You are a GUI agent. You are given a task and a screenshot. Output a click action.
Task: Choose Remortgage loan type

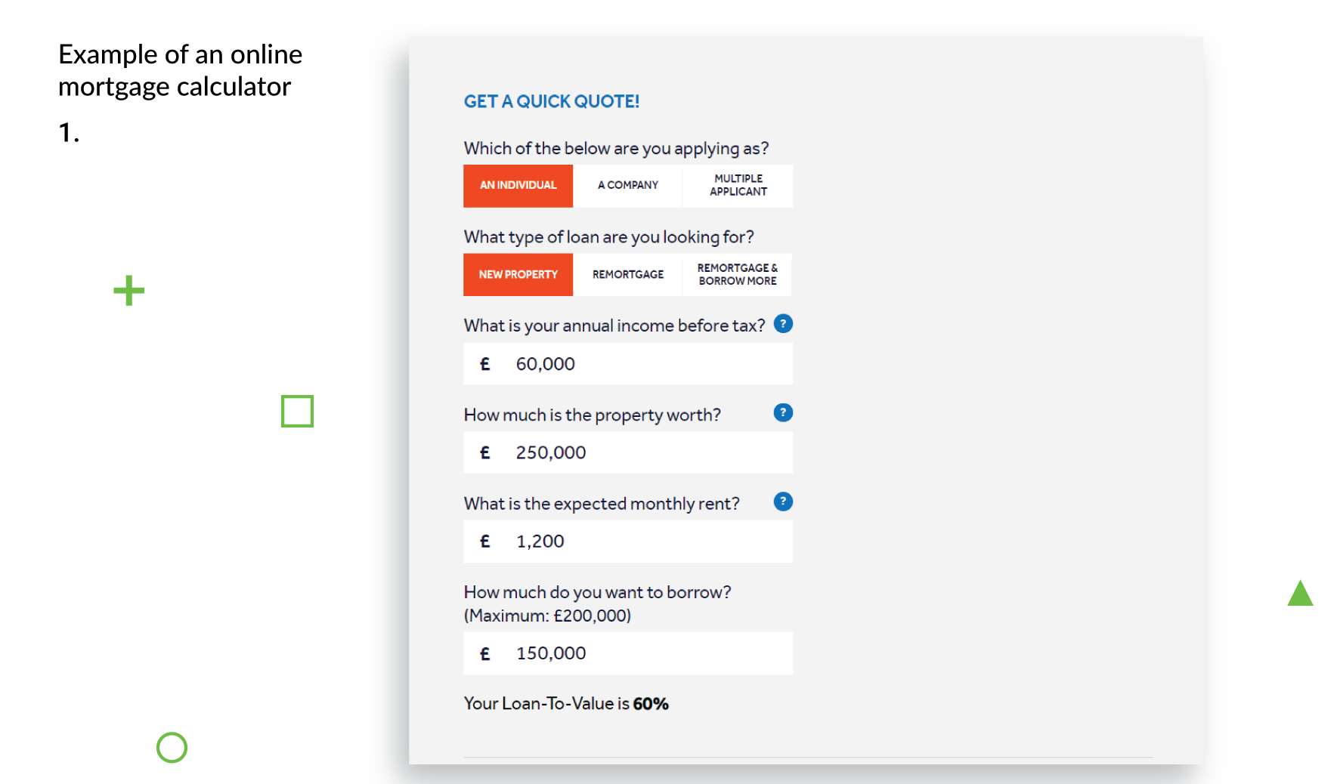pyautogui.click(x=628, y=274)
